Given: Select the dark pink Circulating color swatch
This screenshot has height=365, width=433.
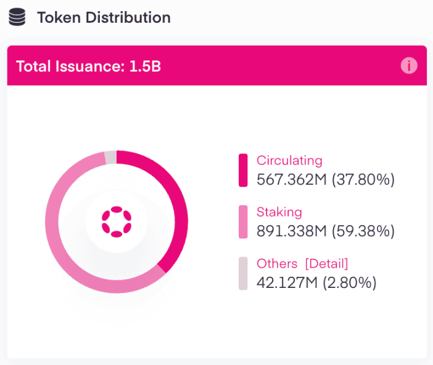Looking at the screenshot, I should (x=243, y=170).
